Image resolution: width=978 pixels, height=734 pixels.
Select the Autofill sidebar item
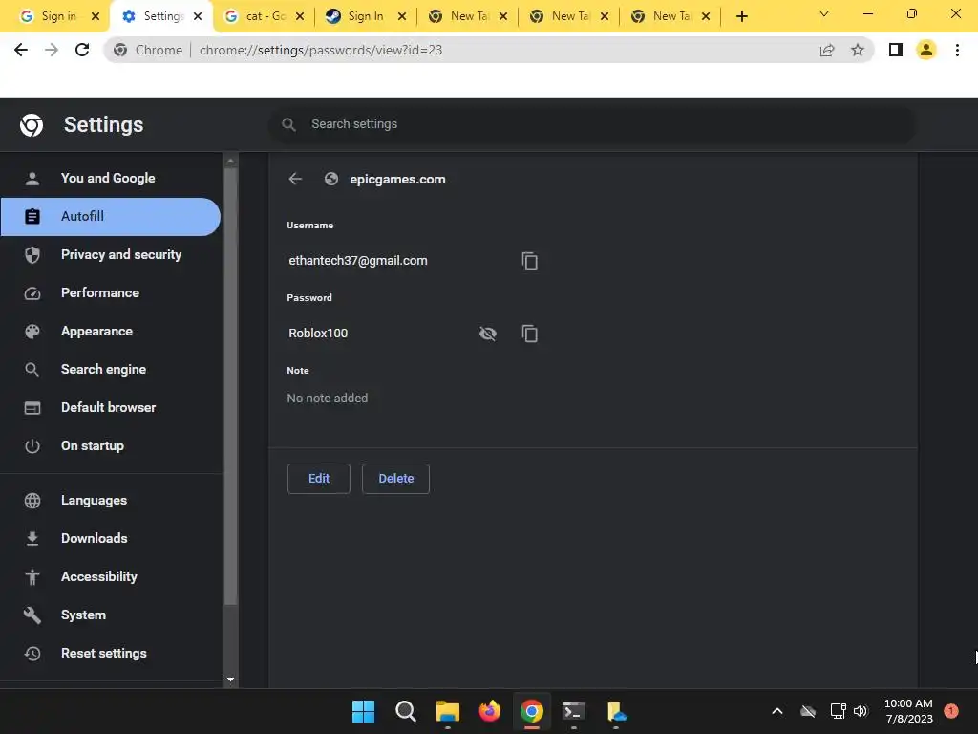click(111, 217)
